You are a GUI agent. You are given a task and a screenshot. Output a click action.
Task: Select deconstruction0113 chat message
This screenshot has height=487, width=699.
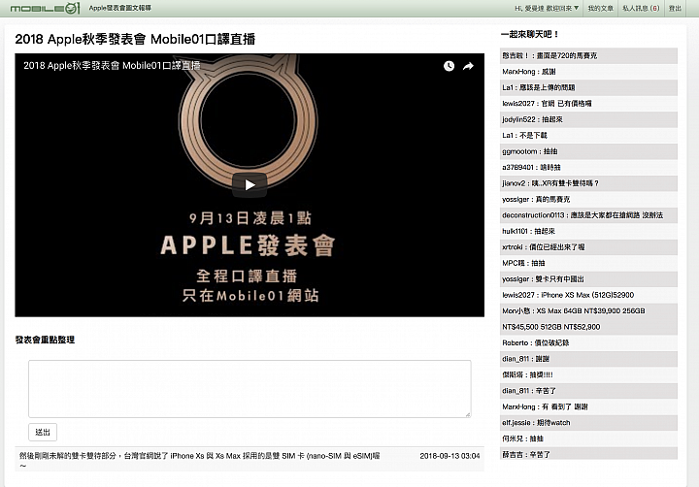(588, 215)
